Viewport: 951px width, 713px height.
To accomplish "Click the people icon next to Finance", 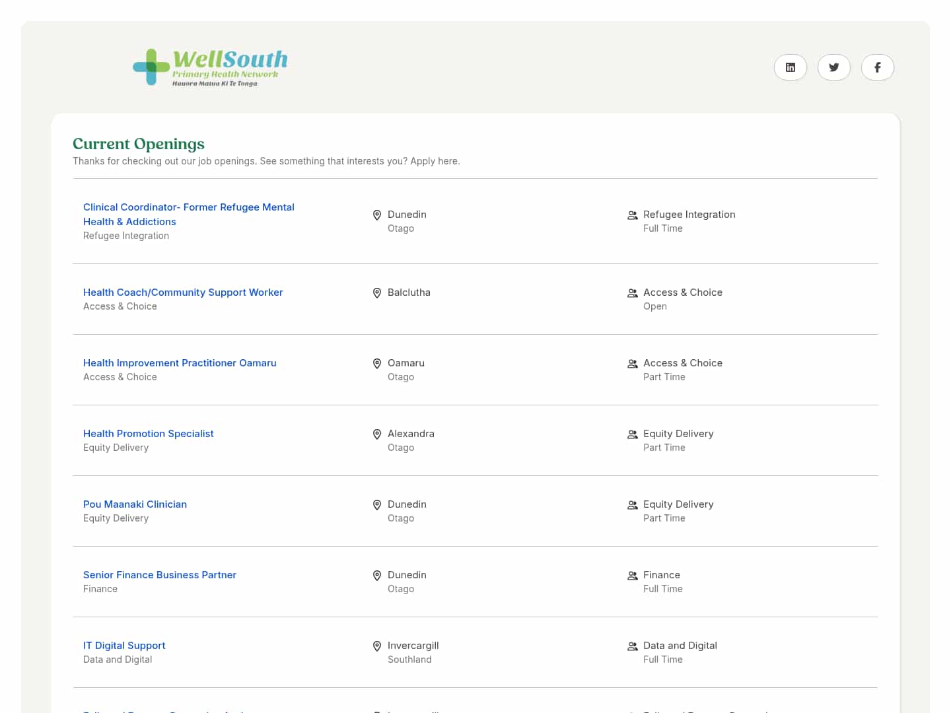I will tap(632, 575).
